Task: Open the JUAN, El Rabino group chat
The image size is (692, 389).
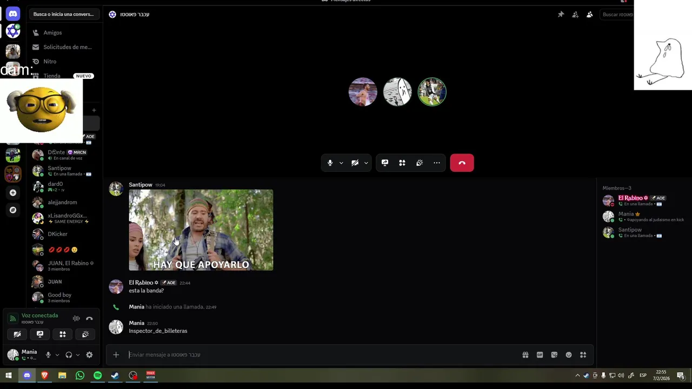Action: tap(65, 266)
